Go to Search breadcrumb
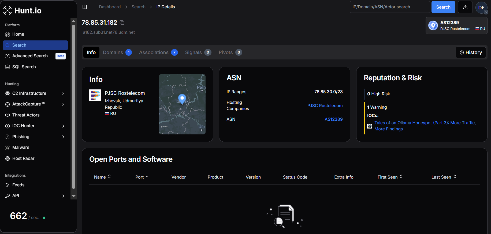 click(138, 7)
